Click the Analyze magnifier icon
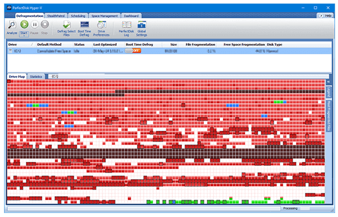The image size is (338, 217). 12,25
